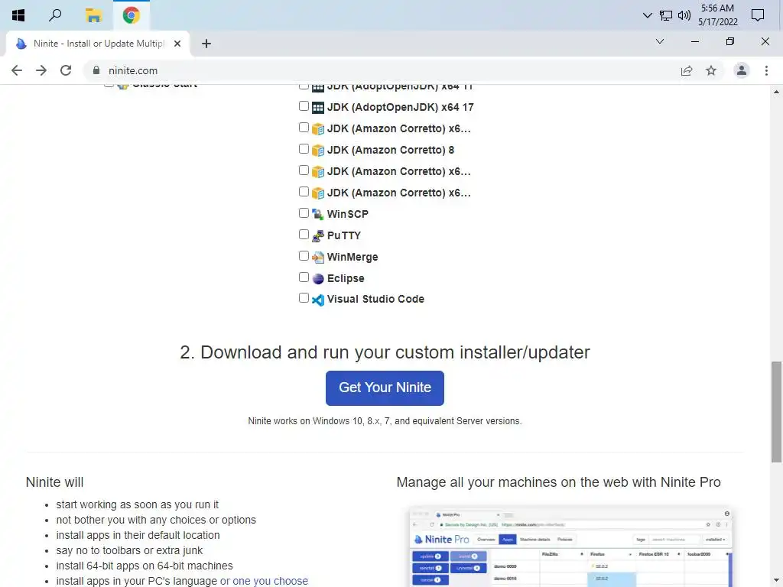Click the WinMerge app icon
Viewport: 783px width, 587px height.
(x=318, y=257)
